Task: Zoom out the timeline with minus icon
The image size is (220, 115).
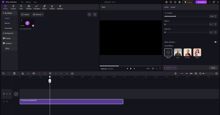Action: (x=200, y=74)
